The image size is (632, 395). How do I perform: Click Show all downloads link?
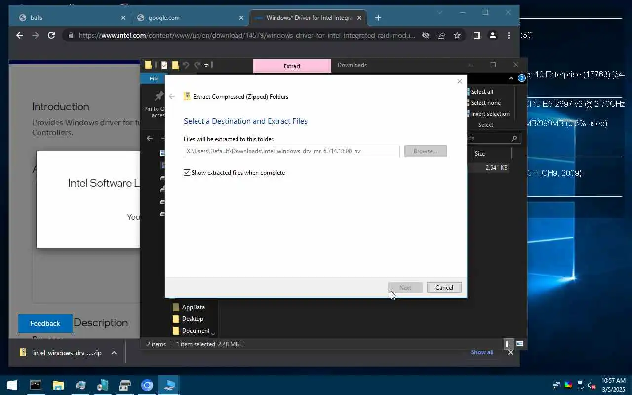click(x=482, y=352)
